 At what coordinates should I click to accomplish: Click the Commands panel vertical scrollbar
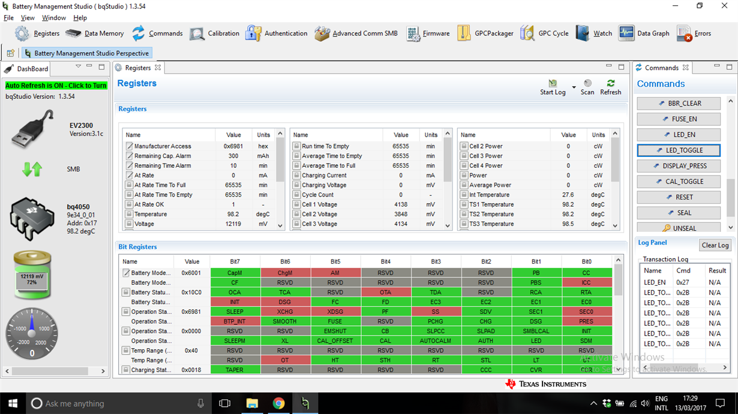(730, 198)
